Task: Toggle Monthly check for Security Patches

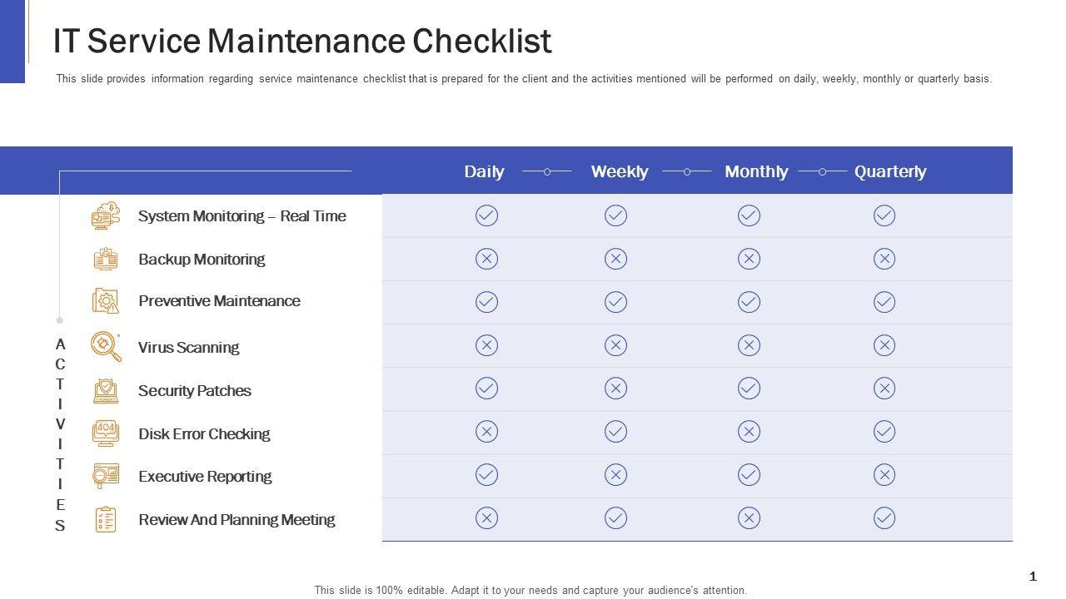Action: [x=749, y=389]
